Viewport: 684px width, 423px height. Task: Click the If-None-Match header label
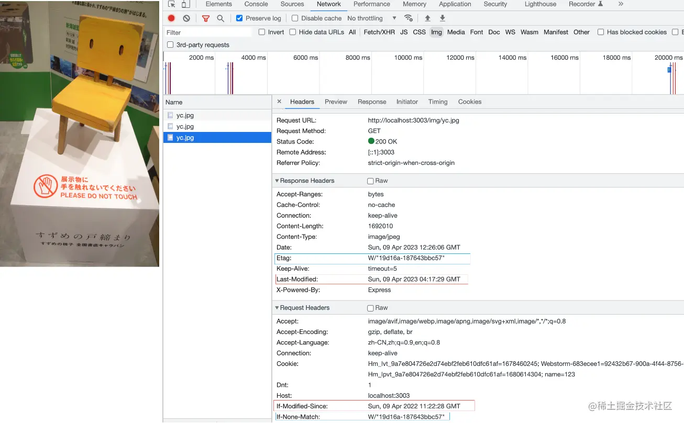(x=298, y=417)
